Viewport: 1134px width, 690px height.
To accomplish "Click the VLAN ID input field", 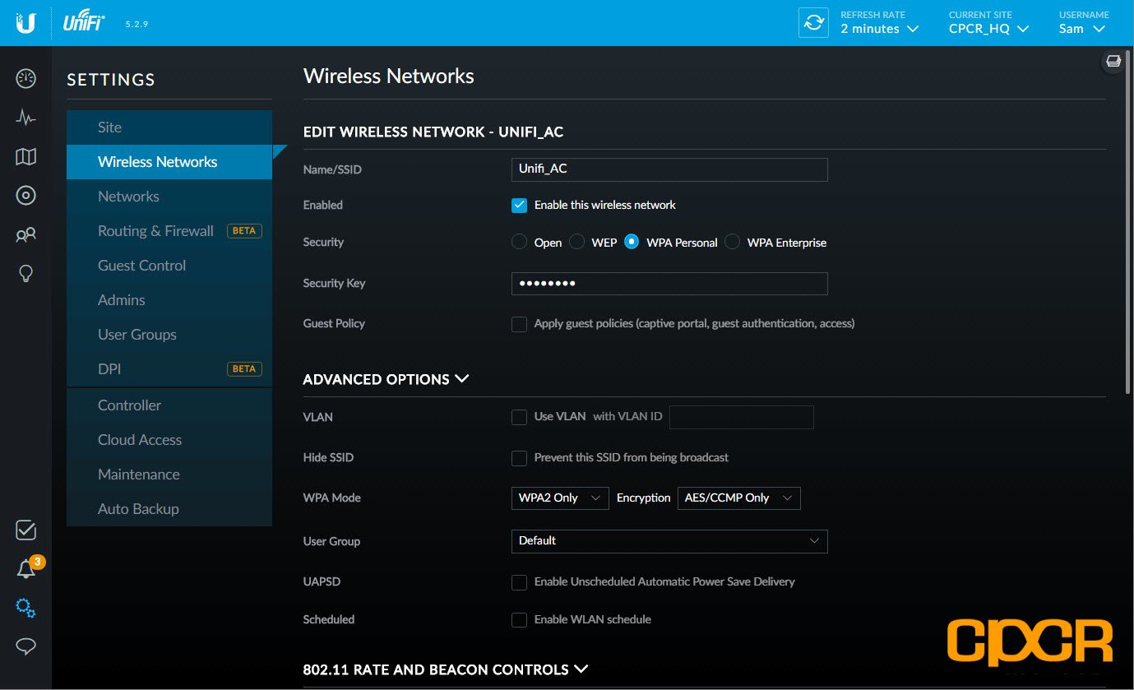I will tap(742, 417).
